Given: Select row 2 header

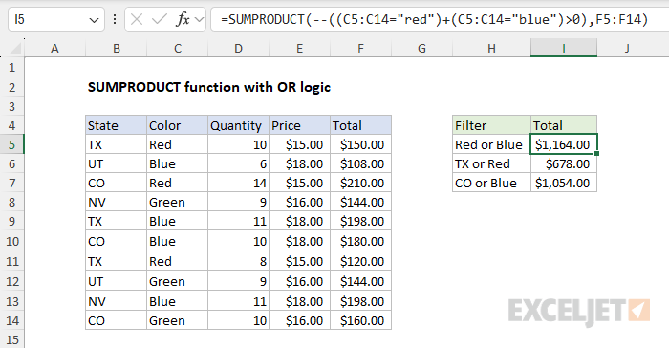Looking at the screenshot, I should (x=11, y=87).
